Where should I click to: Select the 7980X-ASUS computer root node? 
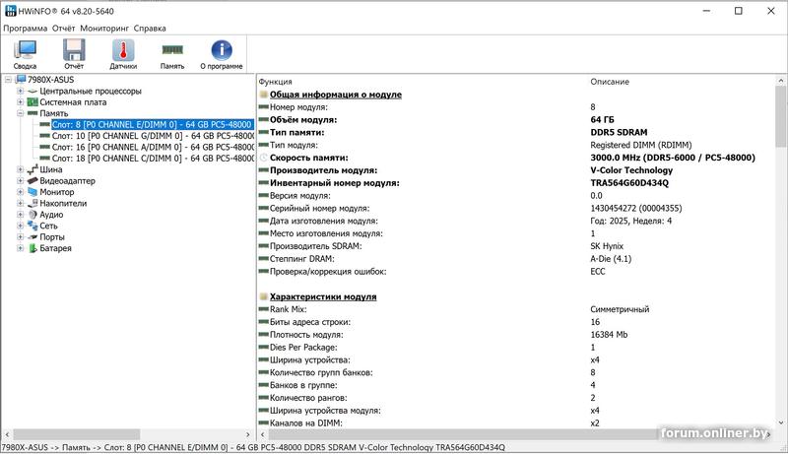[50, 79]
